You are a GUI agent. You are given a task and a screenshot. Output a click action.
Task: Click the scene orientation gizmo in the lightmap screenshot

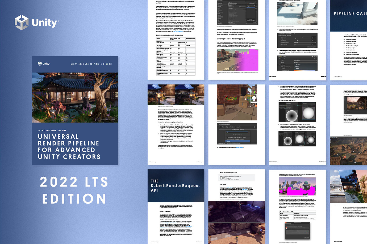316,3
